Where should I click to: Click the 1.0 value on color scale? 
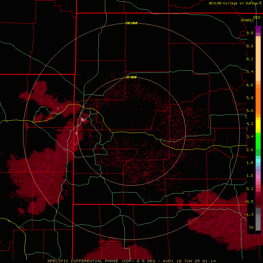[250, 176]
